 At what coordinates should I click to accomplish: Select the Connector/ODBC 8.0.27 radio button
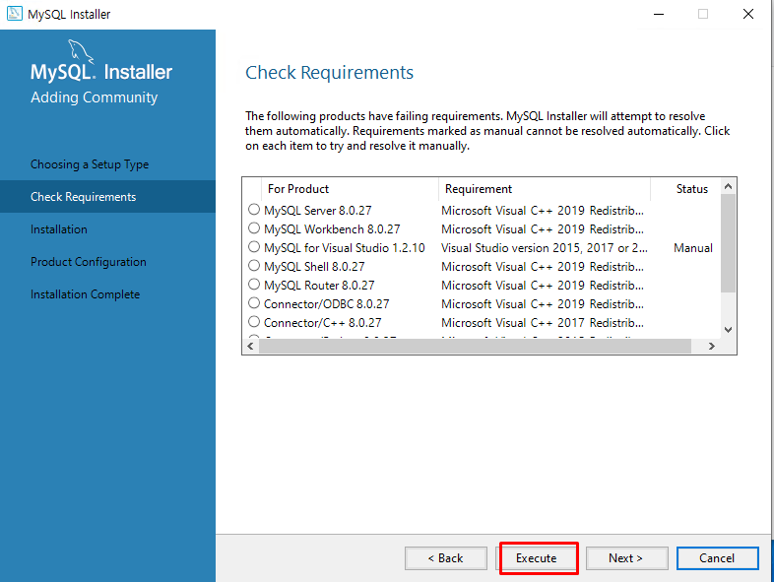(x=254, y=303)
